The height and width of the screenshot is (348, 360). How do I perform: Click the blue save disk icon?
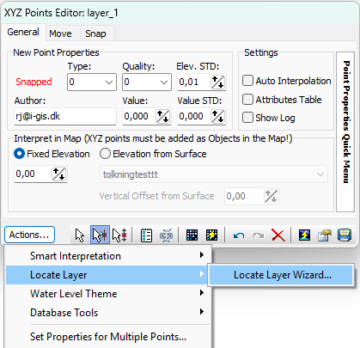tap(345, 235)
